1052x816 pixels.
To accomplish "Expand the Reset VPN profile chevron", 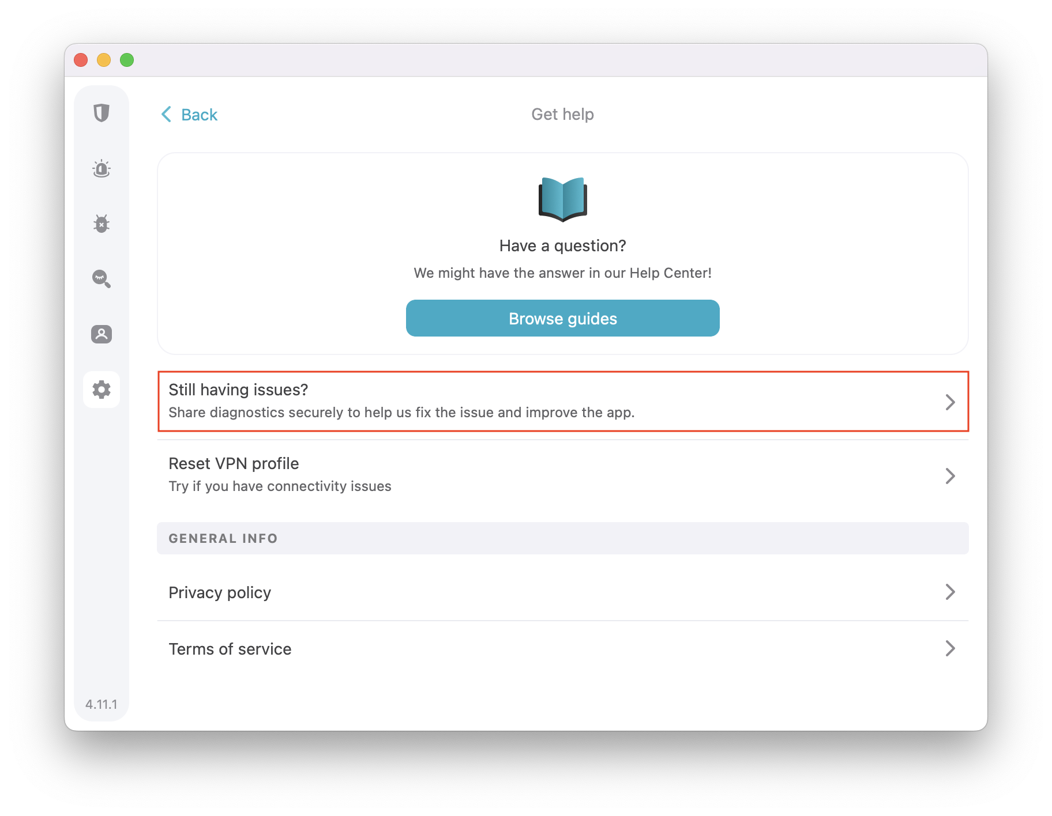I will pos(950,475).
